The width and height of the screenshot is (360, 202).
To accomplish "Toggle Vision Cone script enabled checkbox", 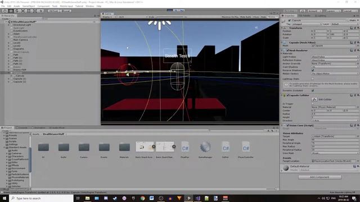I will pos(287,126).
